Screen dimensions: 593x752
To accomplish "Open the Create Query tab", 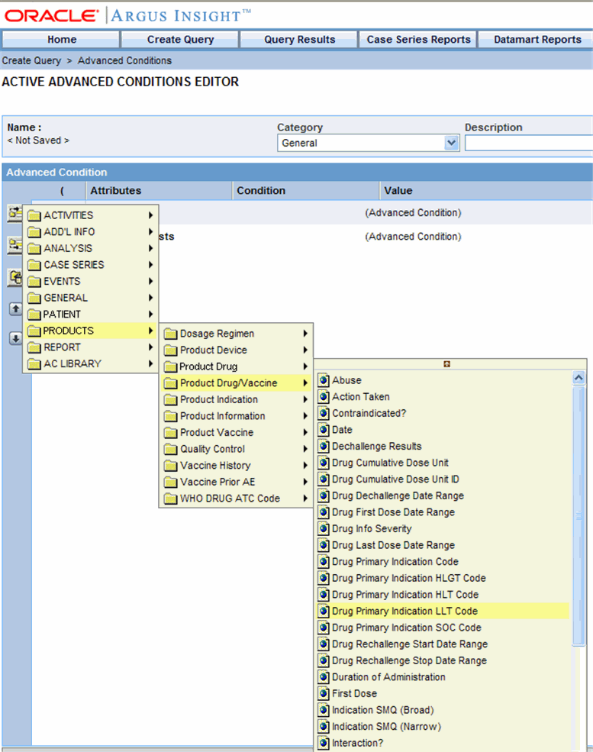I will tap(180, 40).
